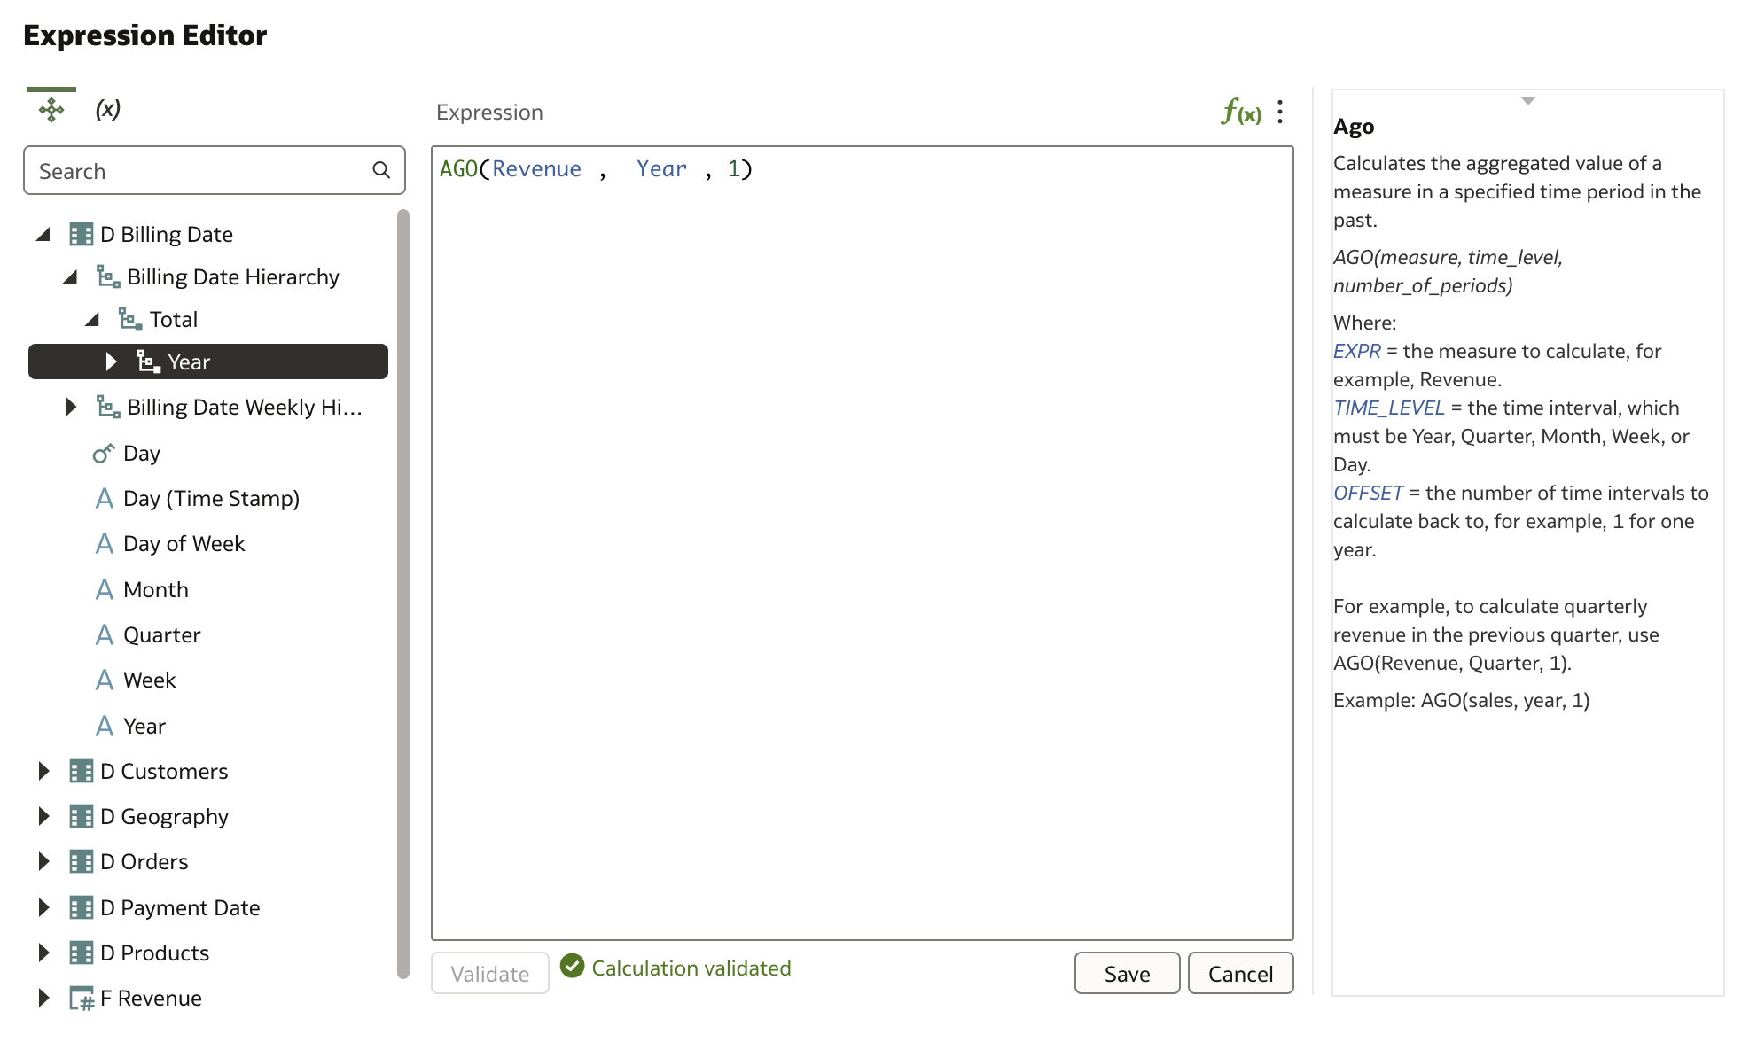Cancel the expression editor

[x=1240, y=973]
